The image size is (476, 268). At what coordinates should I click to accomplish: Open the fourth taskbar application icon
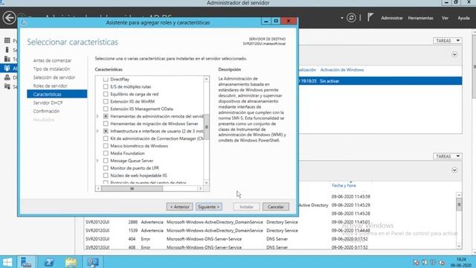click(93, 262)
